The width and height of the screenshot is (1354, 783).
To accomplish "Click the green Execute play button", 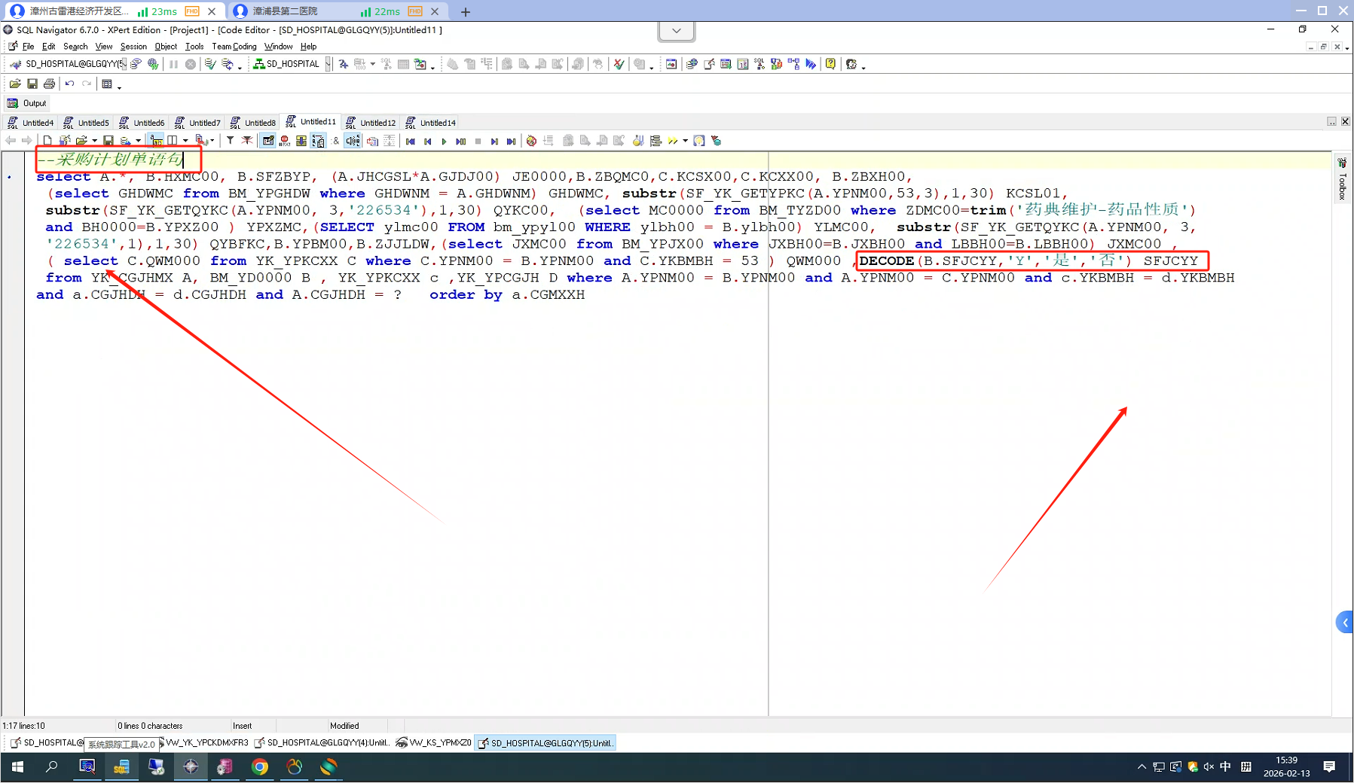I will tap(445, 141).
